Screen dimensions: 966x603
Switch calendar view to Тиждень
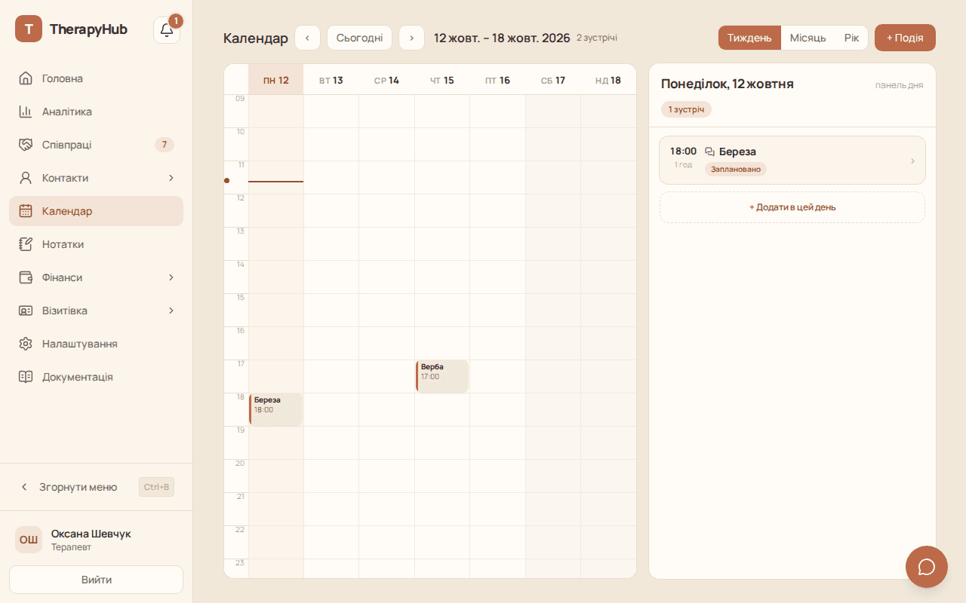pyautogui.click(x=749, y=38)
